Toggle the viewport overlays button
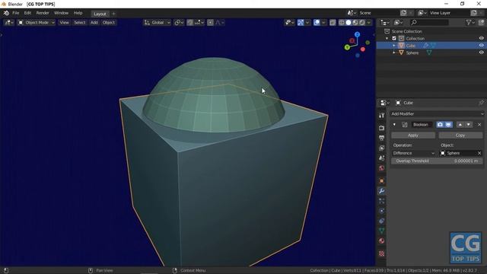 coord(317,23)
